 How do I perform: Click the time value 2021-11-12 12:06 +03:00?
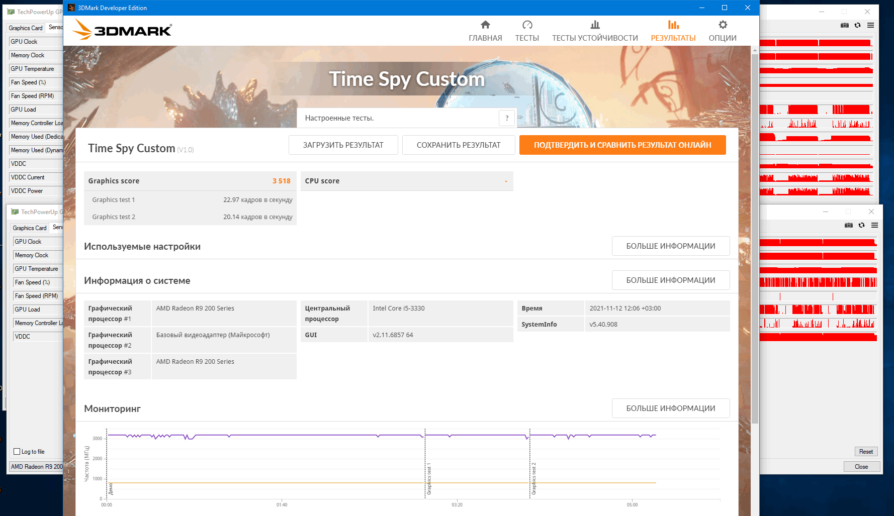(625, 308)
